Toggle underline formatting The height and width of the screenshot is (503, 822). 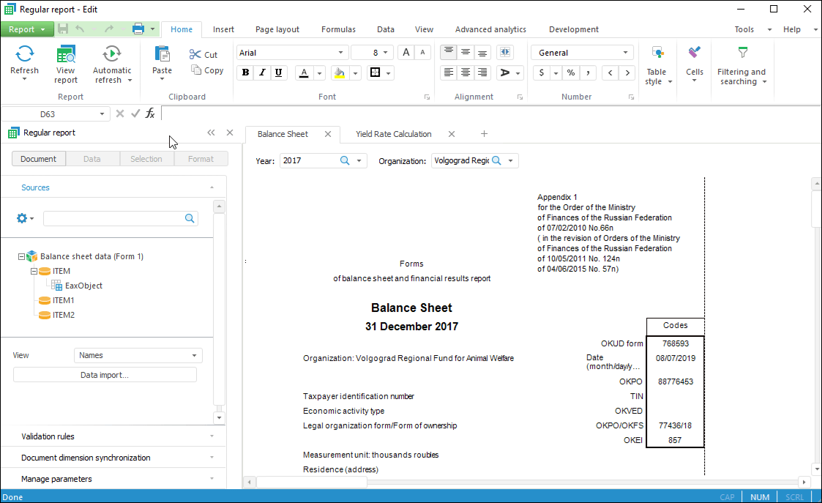click(x=278, y=72)
